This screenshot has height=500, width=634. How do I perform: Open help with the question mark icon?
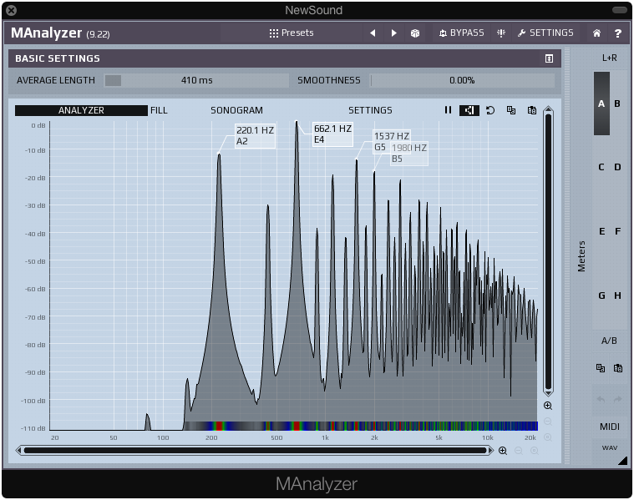[x=618, y=33]
